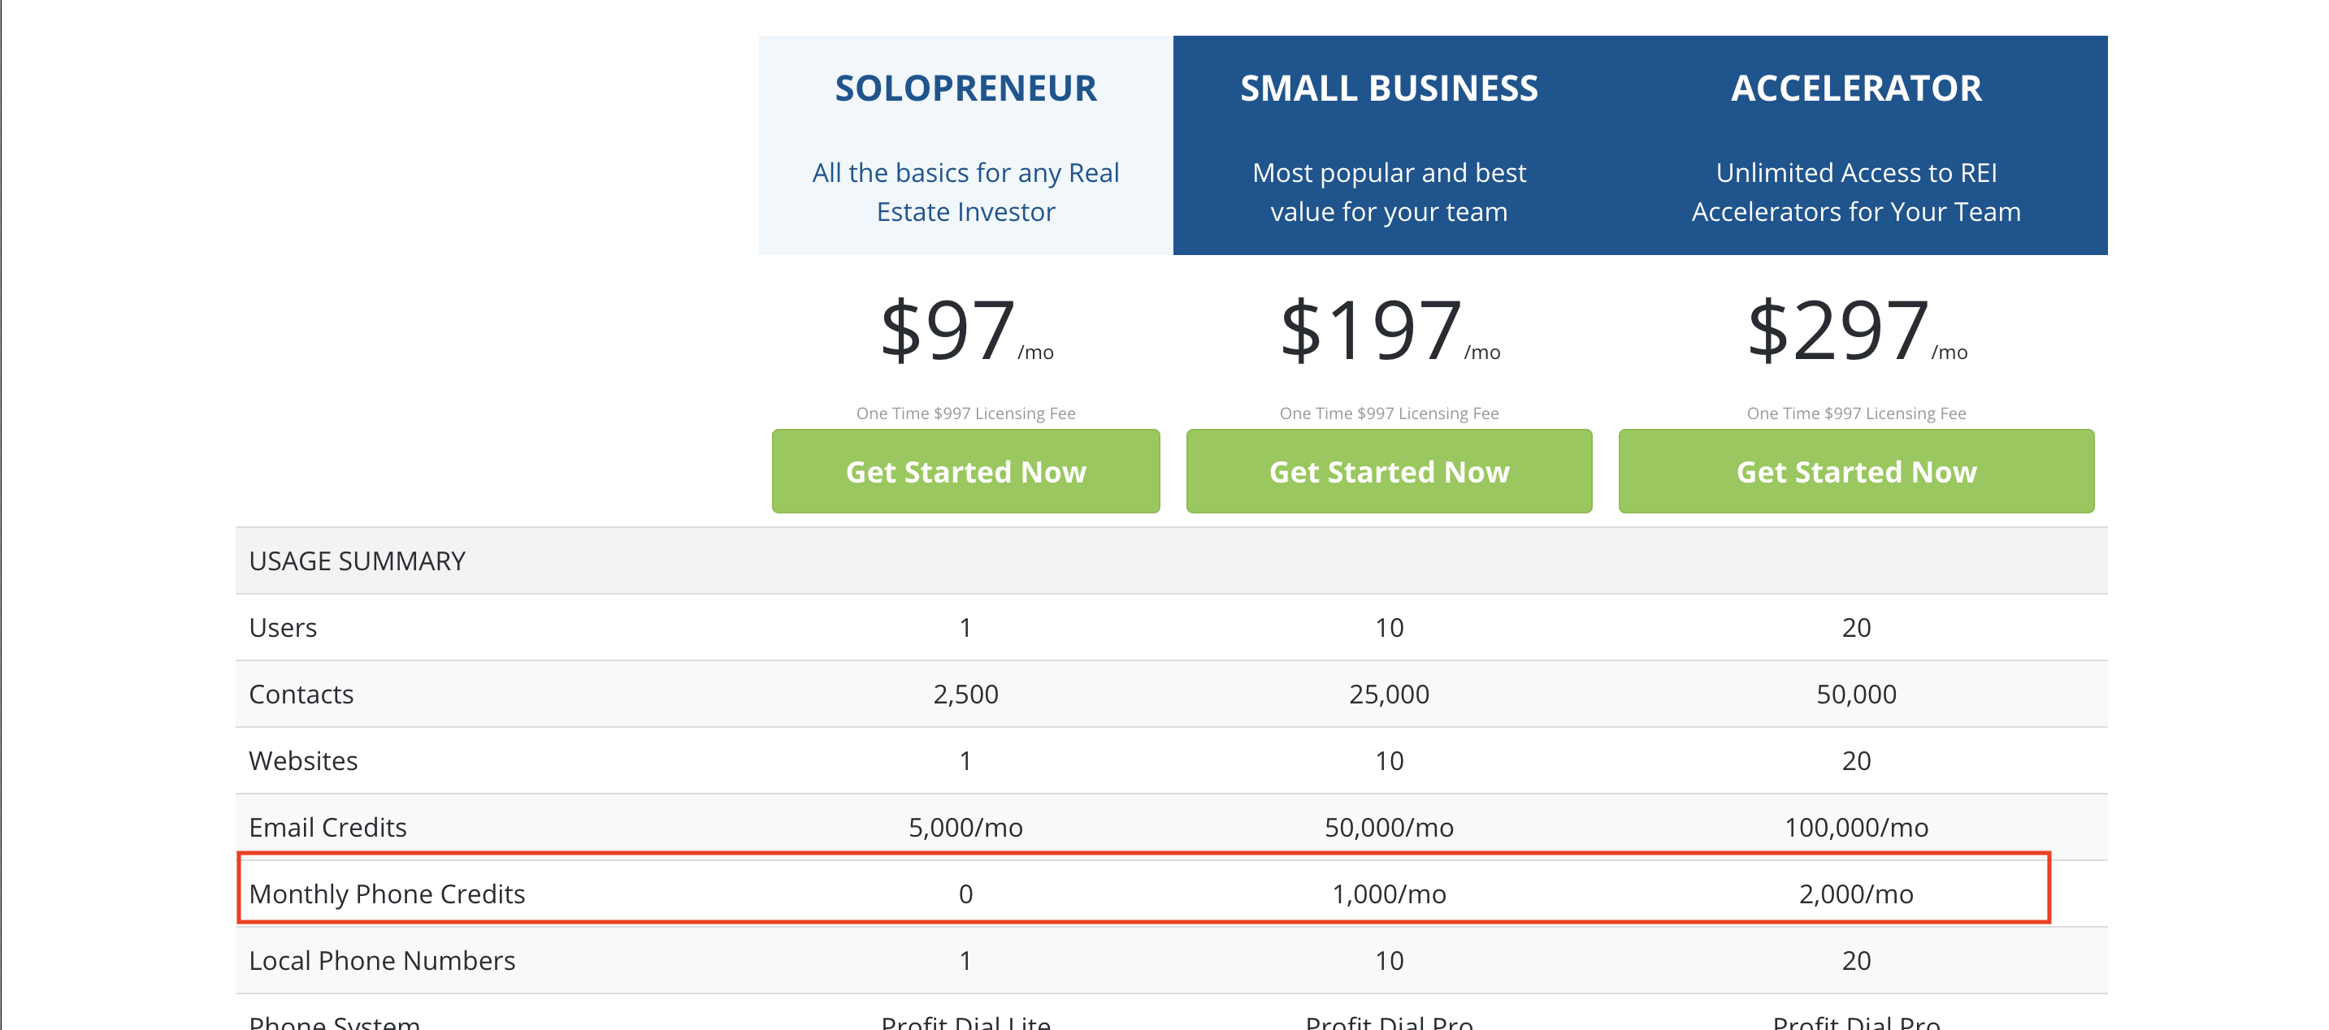Click the Phone System row label
Image resolution: width=2329 pixels, height=1030 pixels.
pyautogui.click(x=334, y=1021)
